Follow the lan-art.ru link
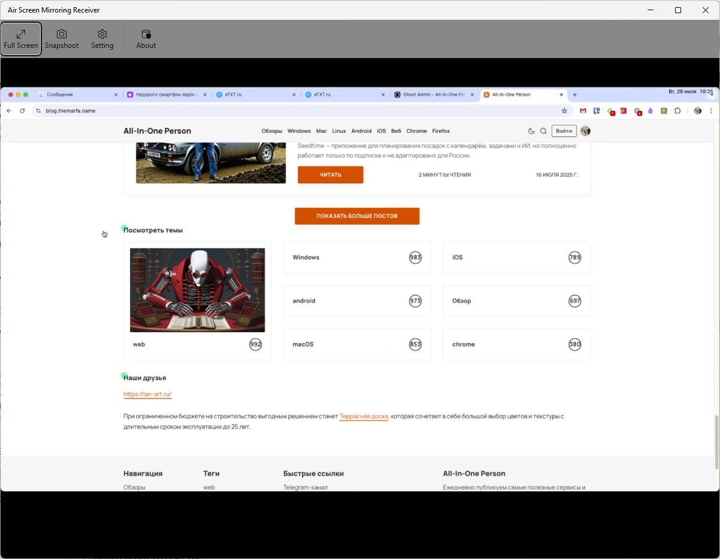Screen dimensions: 720x559 point(147,394)
